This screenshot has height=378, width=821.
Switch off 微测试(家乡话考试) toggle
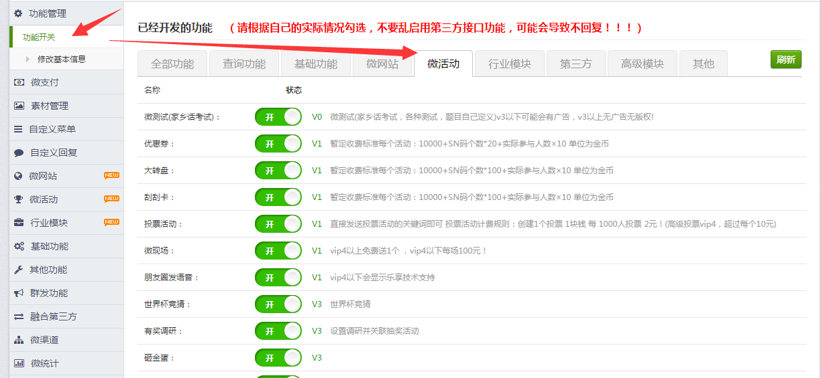coord(278,117)
